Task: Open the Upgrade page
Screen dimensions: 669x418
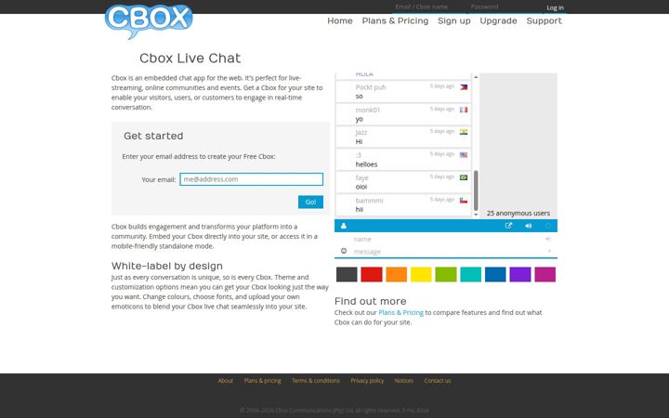Action: [x=498, y=20]
